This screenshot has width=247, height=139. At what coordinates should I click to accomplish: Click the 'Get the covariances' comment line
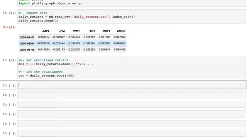[41, 72]
